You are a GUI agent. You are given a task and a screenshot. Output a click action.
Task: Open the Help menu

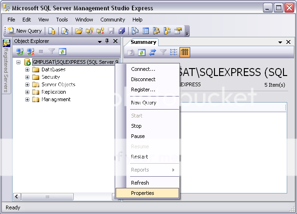[x=138, y=20]
